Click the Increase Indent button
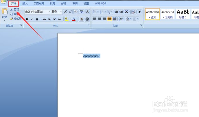199x117 pixels. click(121, 12)
